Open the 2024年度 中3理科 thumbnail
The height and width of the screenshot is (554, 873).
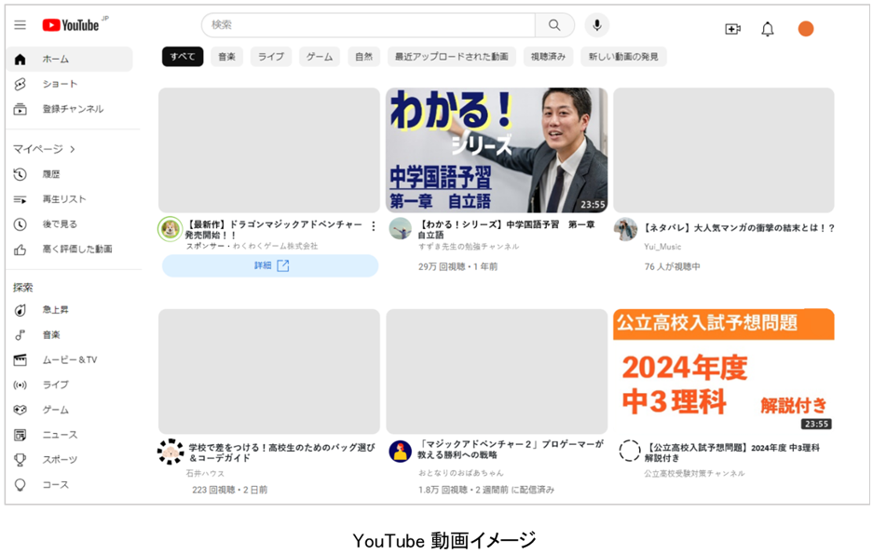pyautogui.click(x=724, y=372)
